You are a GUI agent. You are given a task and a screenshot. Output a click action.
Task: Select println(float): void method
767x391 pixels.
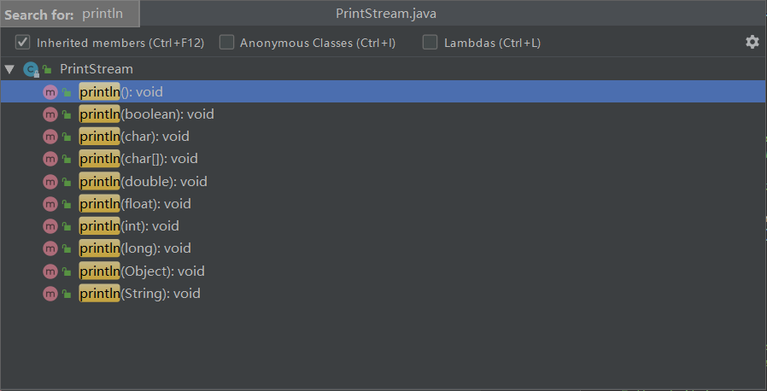click(134, 204)
